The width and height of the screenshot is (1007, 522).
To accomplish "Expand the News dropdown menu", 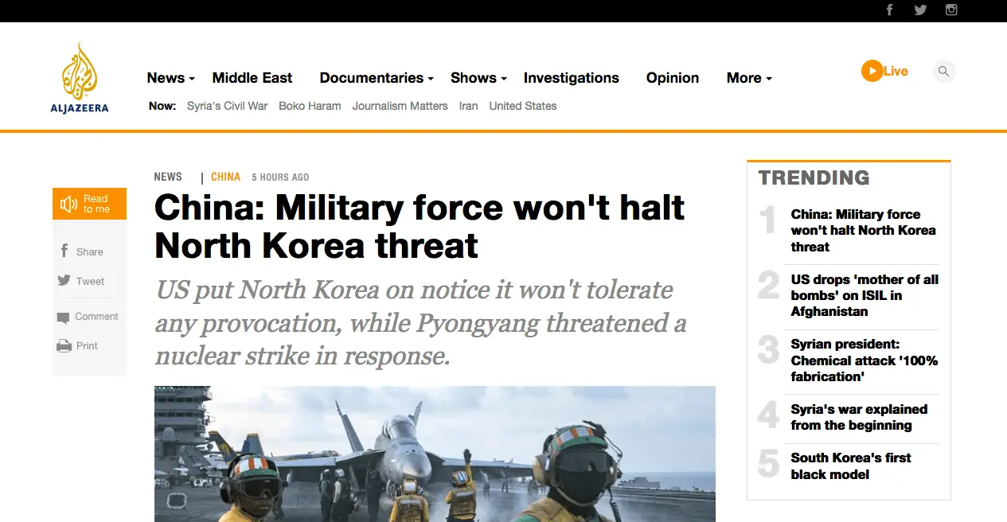I will (170, 78).
